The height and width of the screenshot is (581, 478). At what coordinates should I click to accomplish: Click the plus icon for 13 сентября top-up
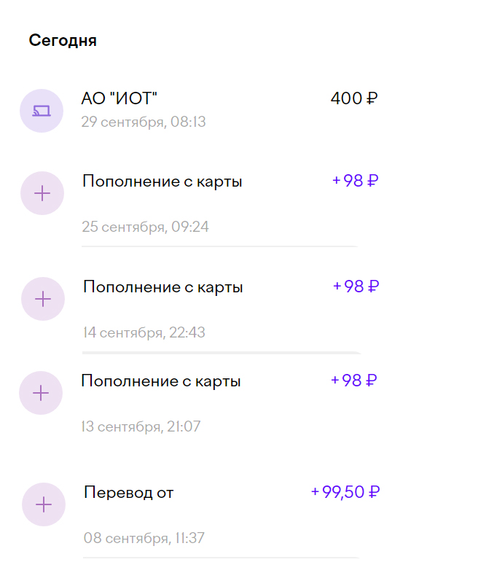coord(41,393)
